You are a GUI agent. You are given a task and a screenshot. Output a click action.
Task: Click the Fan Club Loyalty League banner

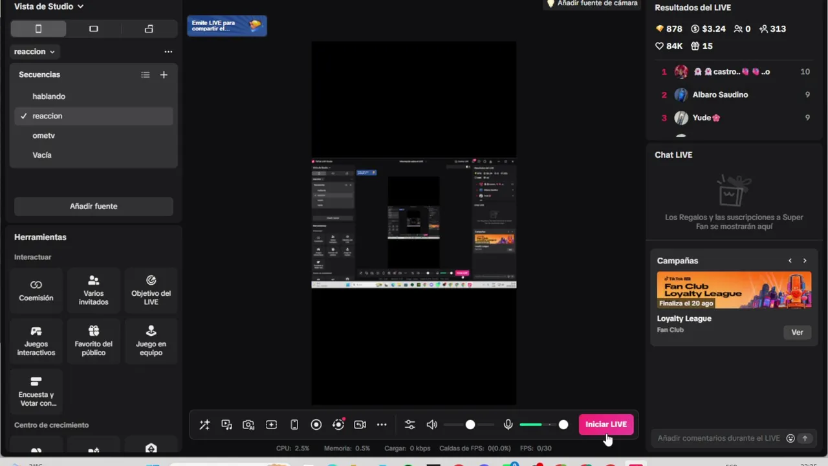(734, 290)
